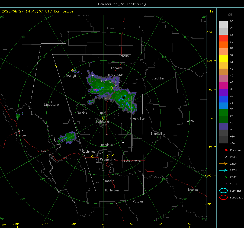244x228 pixels.
Task: Click the green 22JP arrow icon
Action: 223,177
